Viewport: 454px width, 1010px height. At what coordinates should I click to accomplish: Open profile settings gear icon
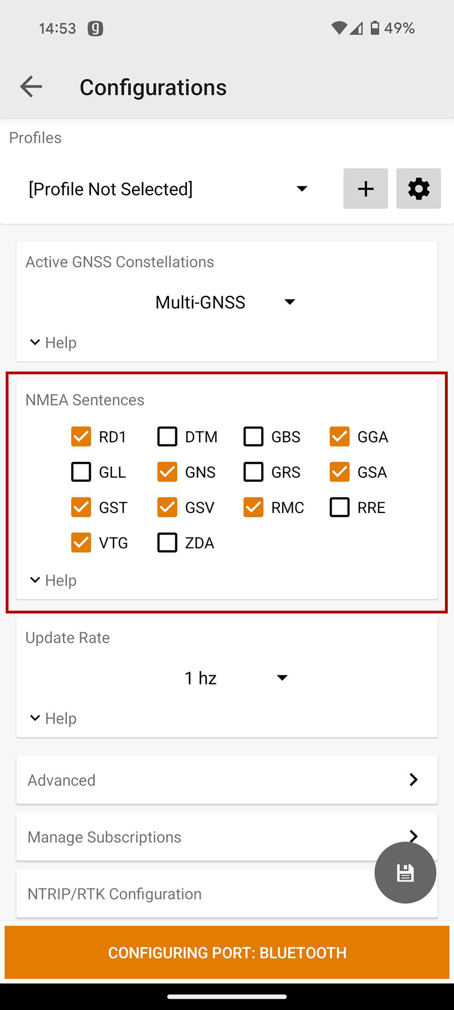[418, 189]
